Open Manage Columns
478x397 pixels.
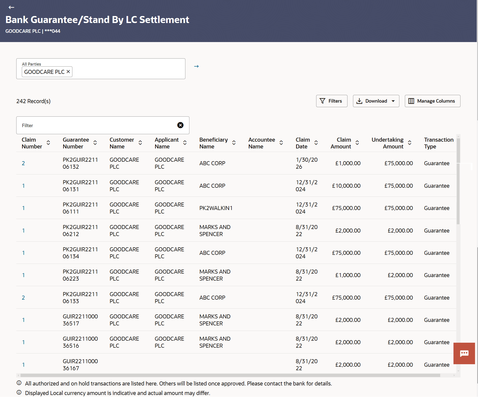point(432,101)
